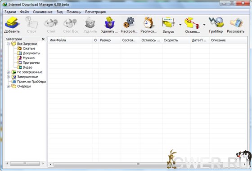Select Проекты Граббера in the tree

point(31,81)
